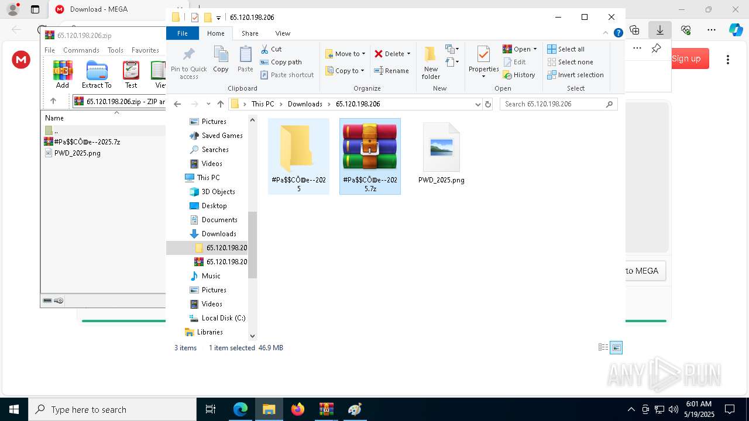This screenshot has height=421, width=749.
Task: Open Task View on the taskbar
Action: (211, 409)
